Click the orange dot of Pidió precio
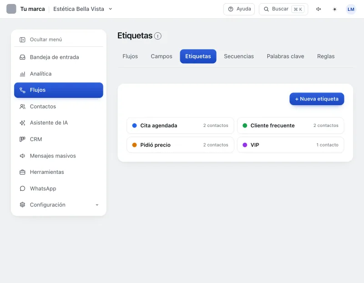This screenshot has height=283, width=364. click(134, 145)
